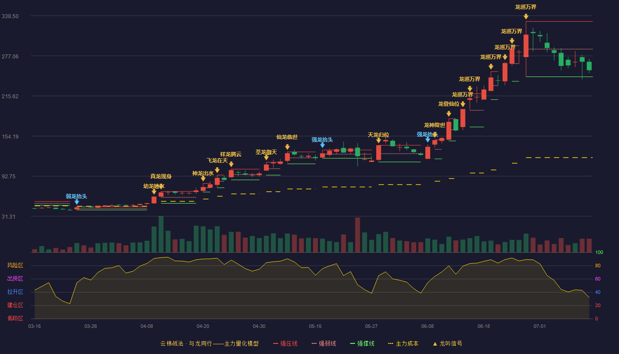Screen dimensions: 619x354
Task: Select the 圣龙御天 signal arrow
Action: [266, 157]
